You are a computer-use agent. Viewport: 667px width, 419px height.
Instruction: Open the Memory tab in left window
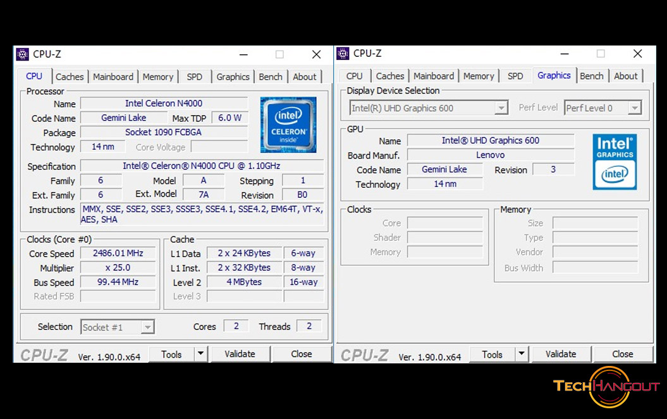(158, 77)
